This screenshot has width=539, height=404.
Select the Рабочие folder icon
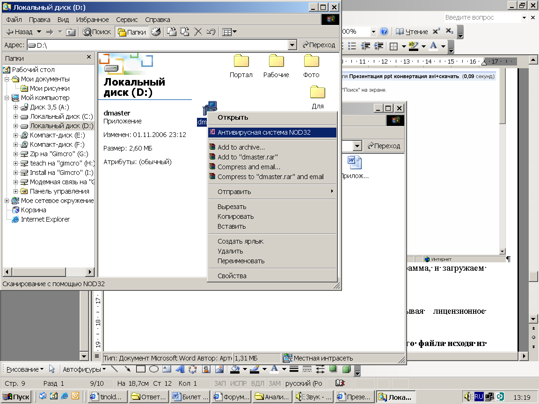276,66
